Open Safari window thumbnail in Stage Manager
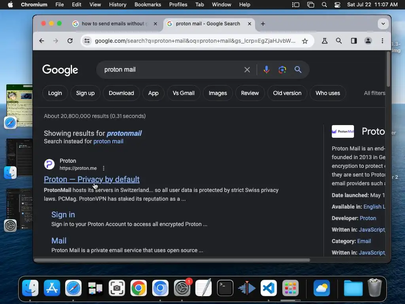Image resolution: width=405 pixels, height=304 pixels. 19,105
